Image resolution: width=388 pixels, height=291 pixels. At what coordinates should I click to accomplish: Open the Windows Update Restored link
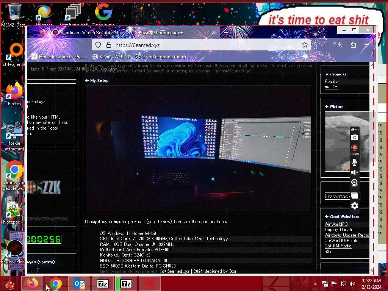point(347,235)
